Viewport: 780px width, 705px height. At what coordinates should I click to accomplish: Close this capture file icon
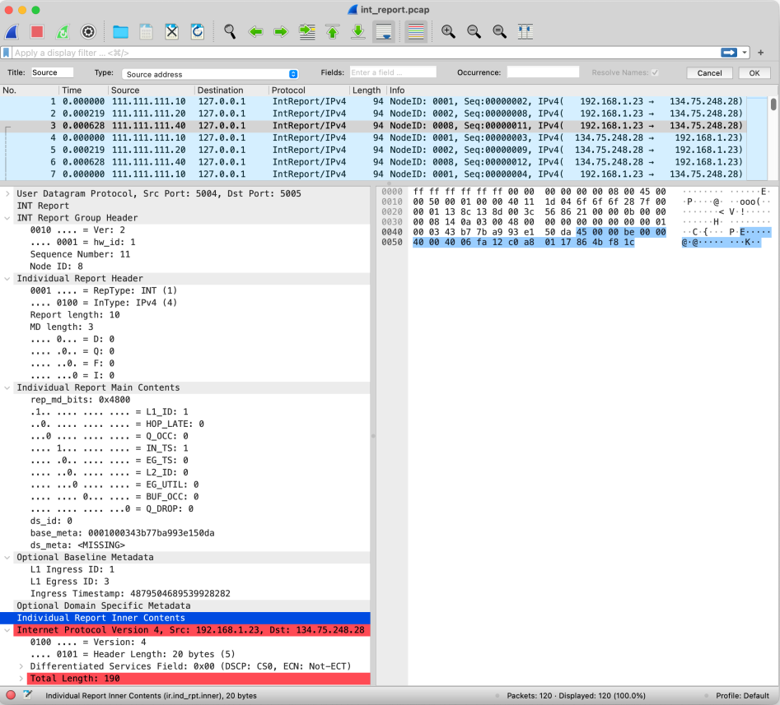(x=171, y=32)
